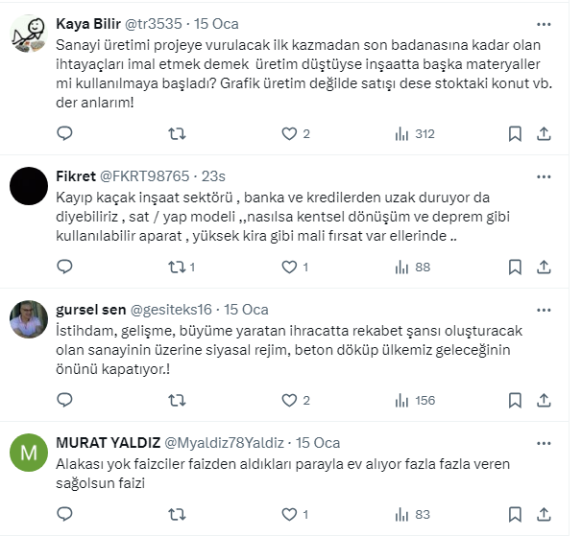Share Fikret's tweet
The height and width of the screenshot is (536, 582).
point(543,268)
